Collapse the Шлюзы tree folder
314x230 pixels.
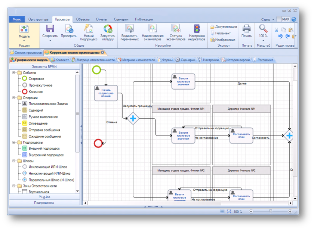pyautogui.click(x=14, y=161)
